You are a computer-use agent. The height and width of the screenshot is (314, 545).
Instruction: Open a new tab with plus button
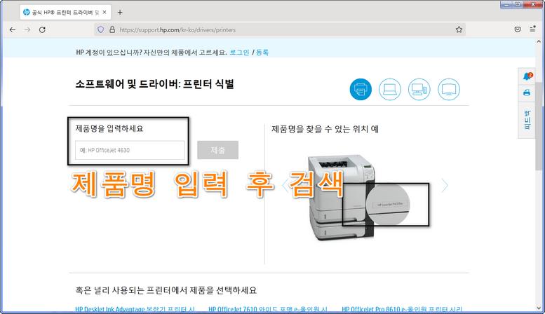point(120,13)
